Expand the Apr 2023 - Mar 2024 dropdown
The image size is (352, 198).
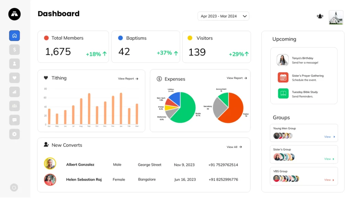[x=223, y=16]
